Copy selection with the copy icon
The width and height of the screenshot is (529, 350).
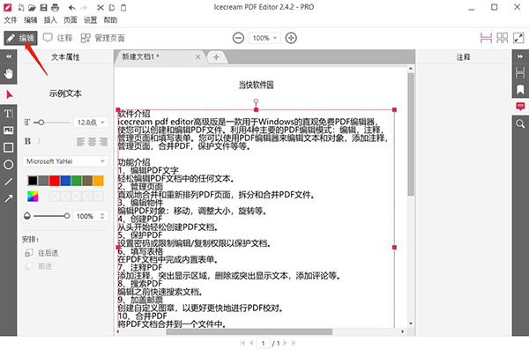[x=112, y=7]
